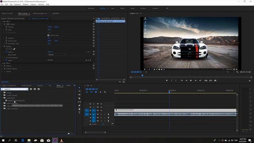
Task: Select the Razor tool
Action: pyautogui.click(x=79, y=98)
